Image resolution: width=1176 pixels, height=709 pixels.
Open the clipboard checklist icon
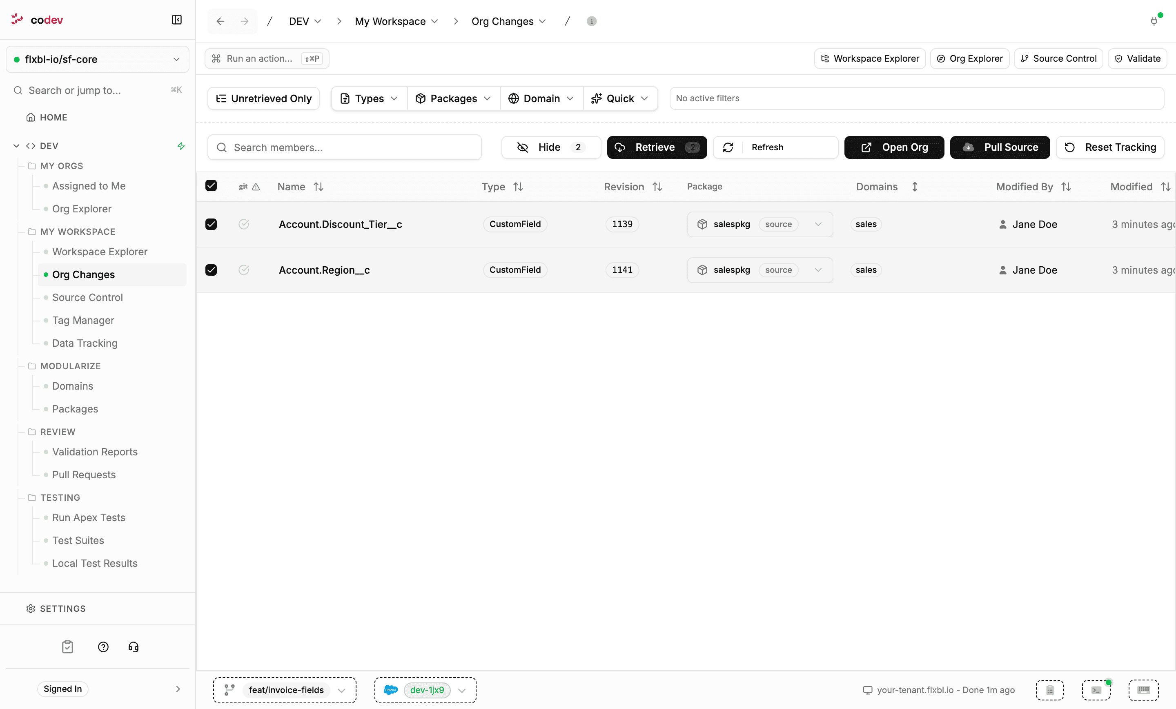(67, 647)
